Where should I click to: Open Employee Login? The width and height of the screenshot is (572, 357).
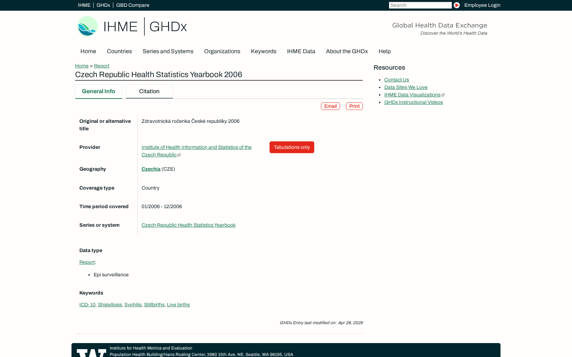click(482, 5)
